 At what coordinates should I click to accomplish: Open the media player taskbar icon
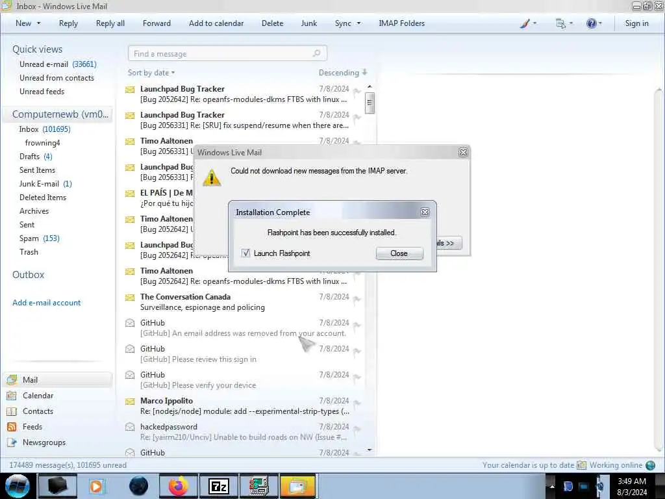click(96, 486)
